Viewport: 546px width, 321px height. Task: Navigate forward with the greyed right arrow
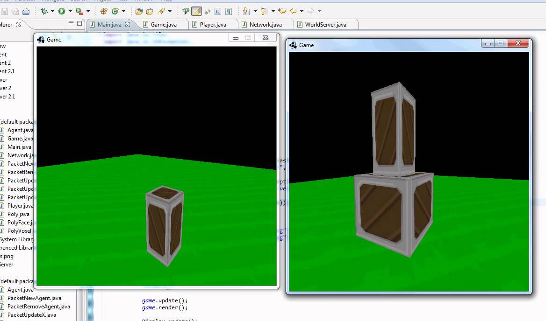click(x=310, y=12)
